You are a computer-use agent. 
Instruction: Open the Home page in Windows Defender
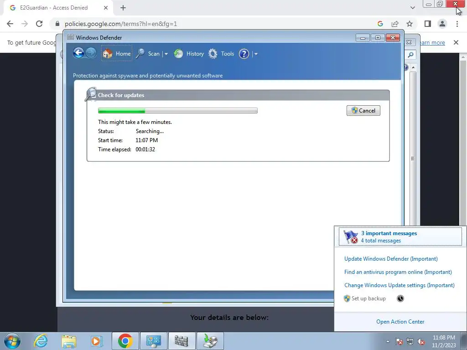(x=117, y=54)
